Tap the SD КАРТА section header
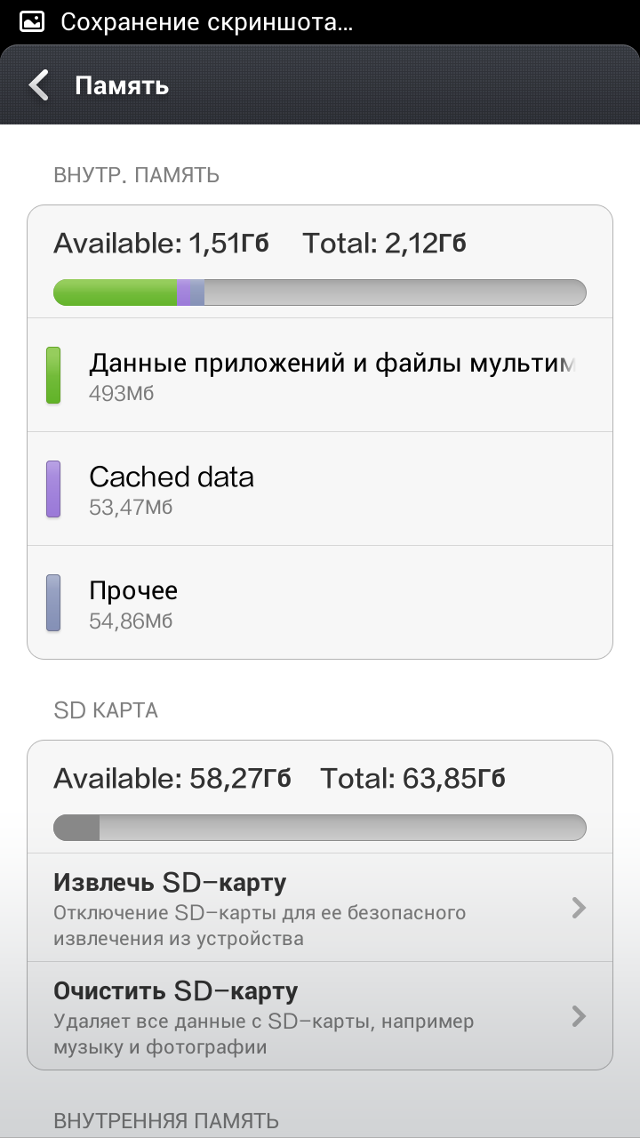The width and height of the screenshot is (640, 1138). click(106, 710)
